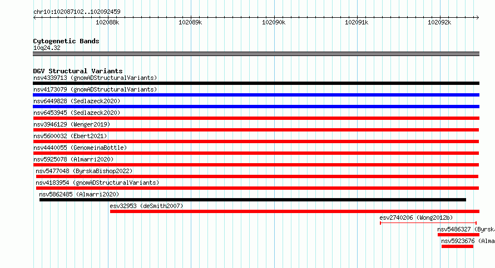
Task: Select the short red nsv5486327 bar
Action: [x=458, y=235]
